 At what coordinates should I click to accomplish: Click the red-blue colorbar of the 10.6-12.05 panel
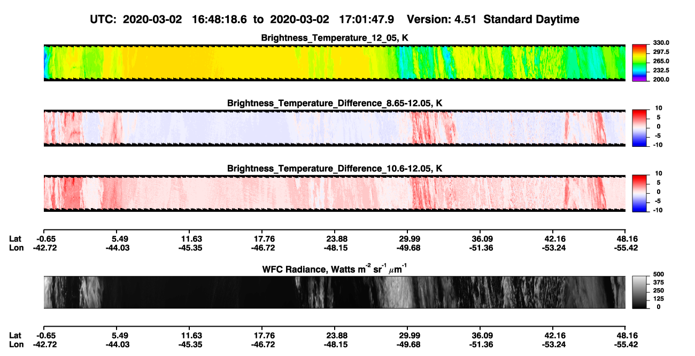tap(639, 193)
